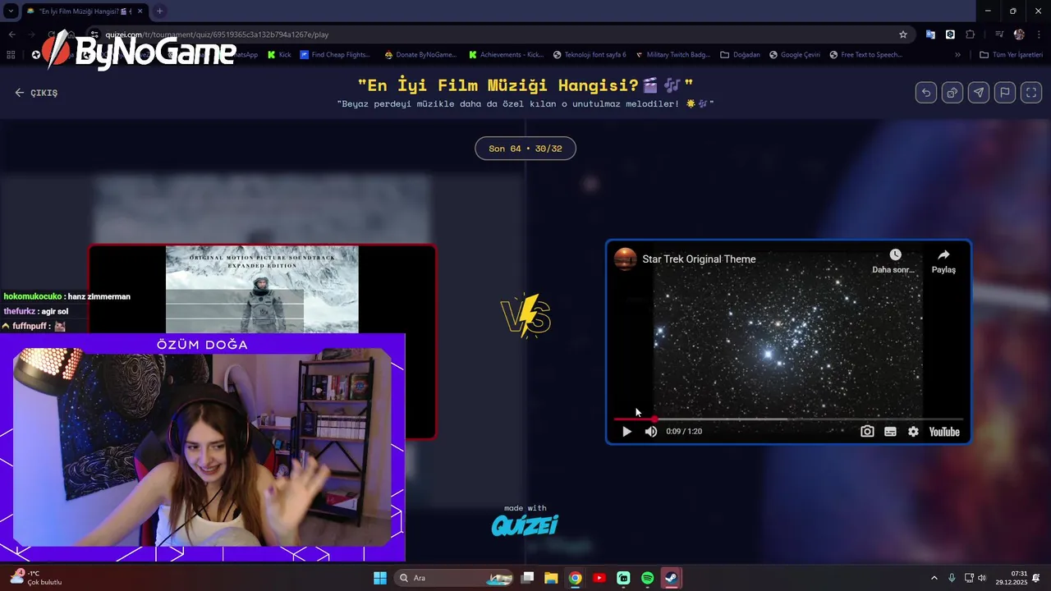The height and width of the screenshot is (591, 1051).
Task: Open the dark square extension icon
Action: 950,34
